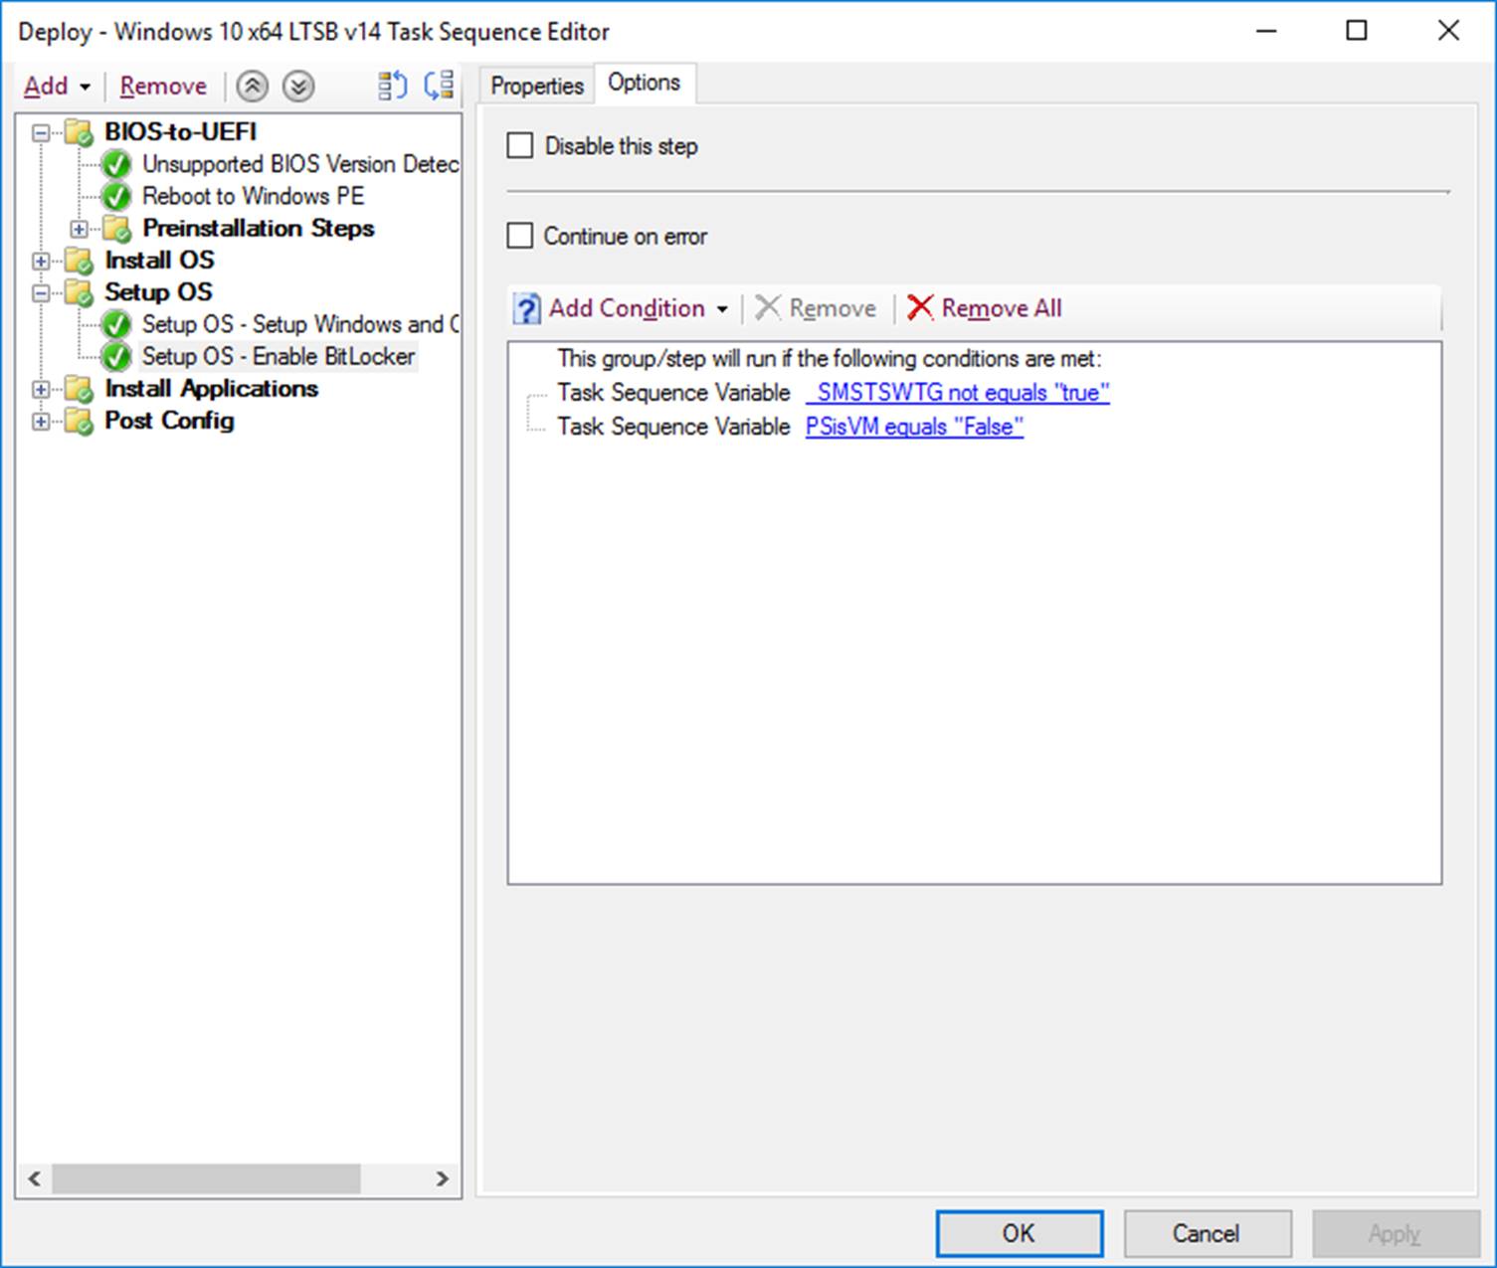
Task: Open the PSisVM equals "False" link
Action: coord(914,427)
